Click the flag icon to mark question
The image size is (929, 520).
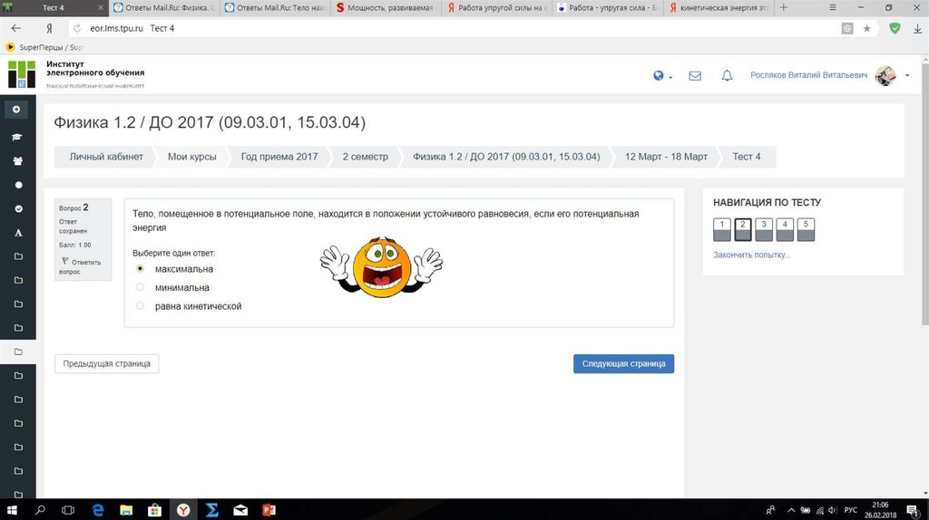pos(65,261)
